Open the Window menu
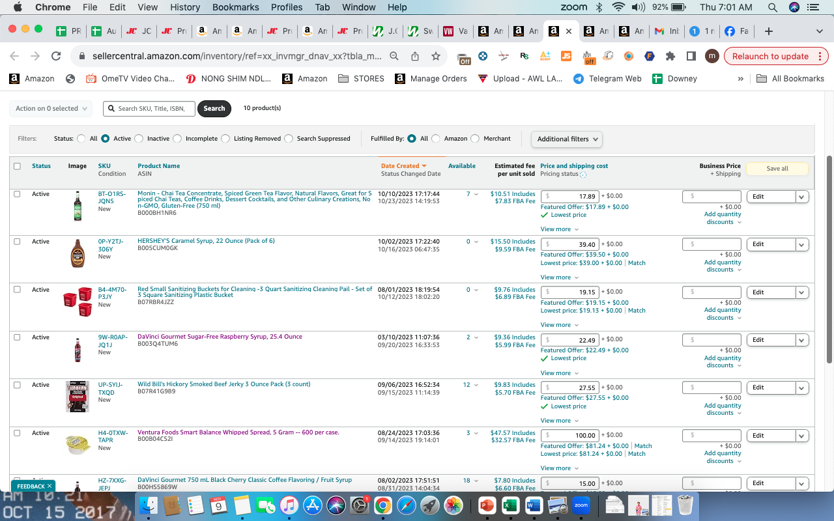Viewport: 834px width, 521px height. (x=359, y=7)
